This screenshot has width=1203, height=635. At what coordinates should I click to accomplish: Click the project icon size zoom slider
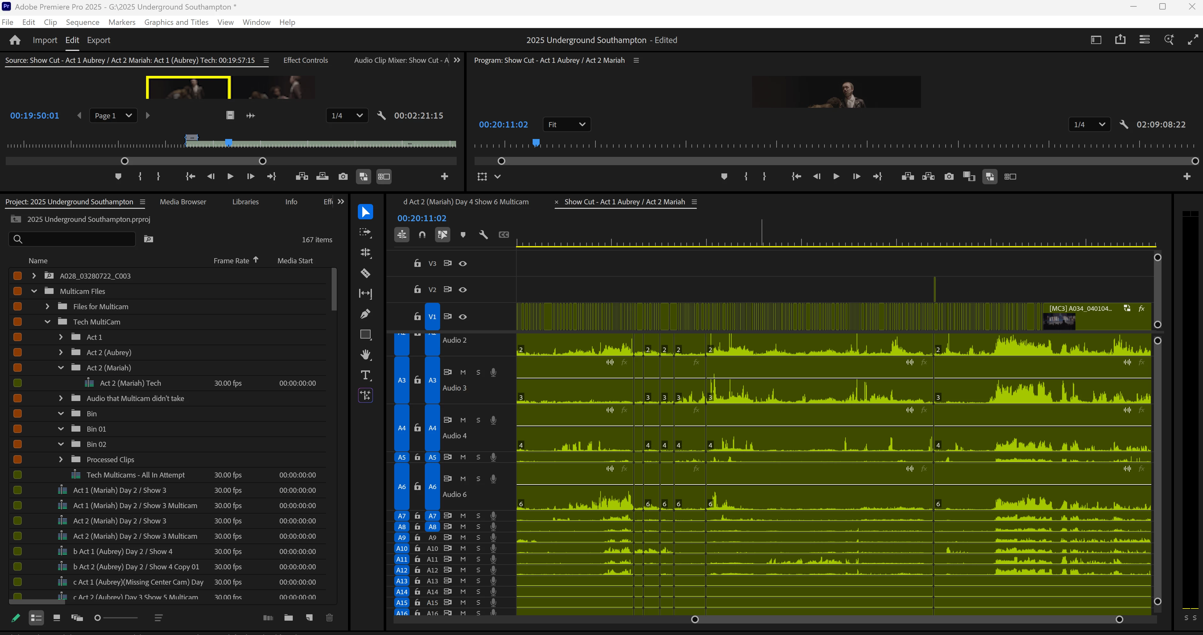(x=98, y=618)
